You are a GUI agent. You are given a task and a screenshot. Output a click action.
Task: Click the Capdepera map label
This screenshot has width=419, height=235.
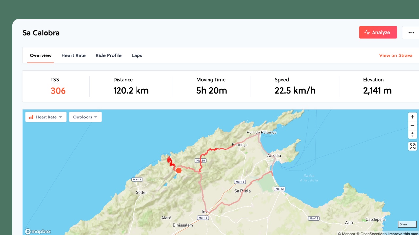point(375,220)
